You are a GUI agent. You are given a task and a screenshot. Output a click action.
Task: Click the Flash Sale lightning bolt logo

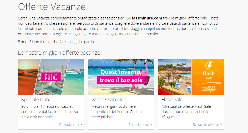(x=209, y=66)
